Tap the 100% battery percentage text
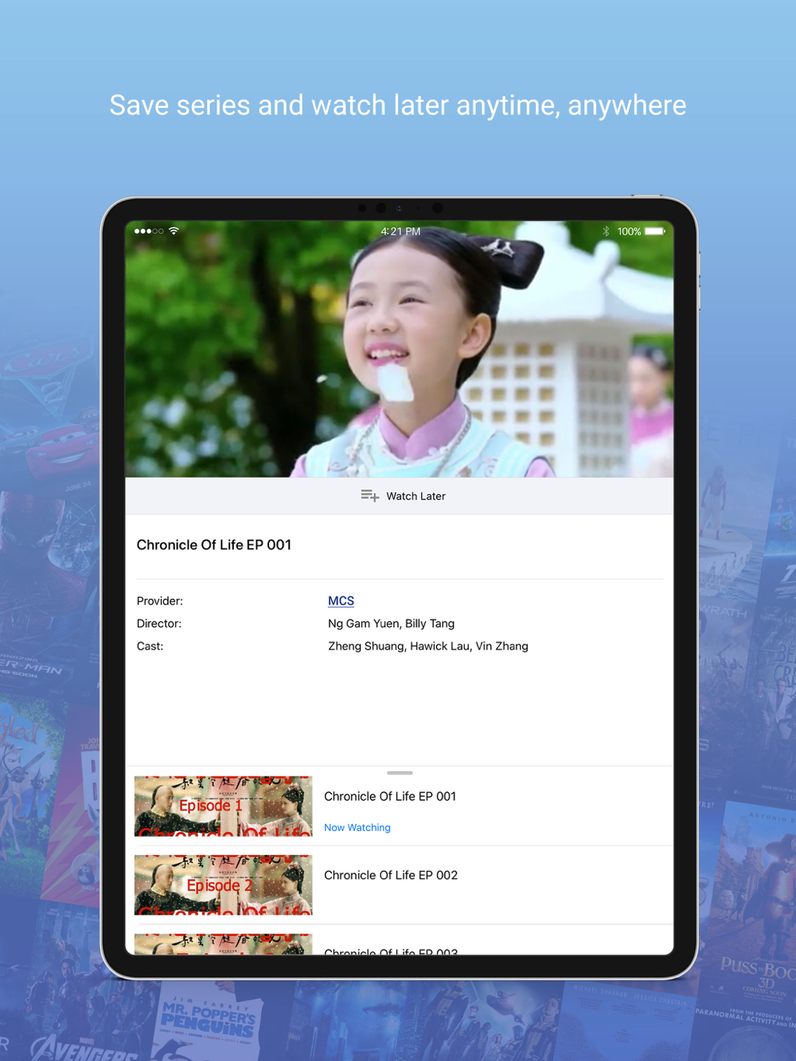 click(629, 231)
